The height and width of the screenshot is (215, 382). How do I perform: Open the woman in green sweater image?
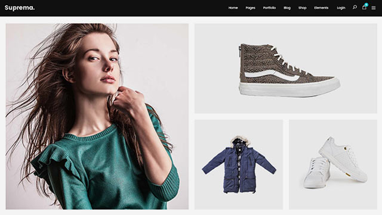click(x=97, y=116)
